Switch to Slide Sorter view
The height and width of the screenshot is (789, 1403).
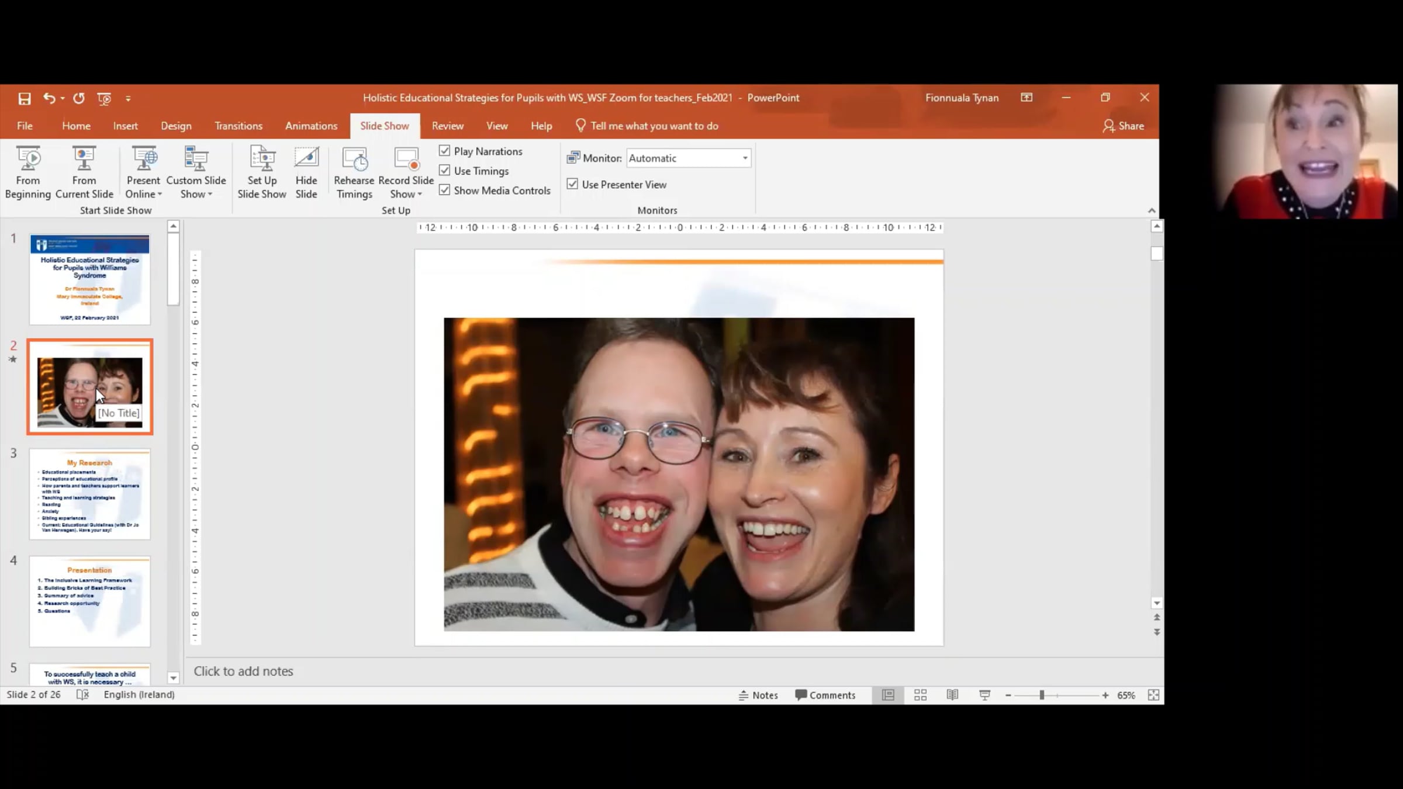(x=920, y=695)
